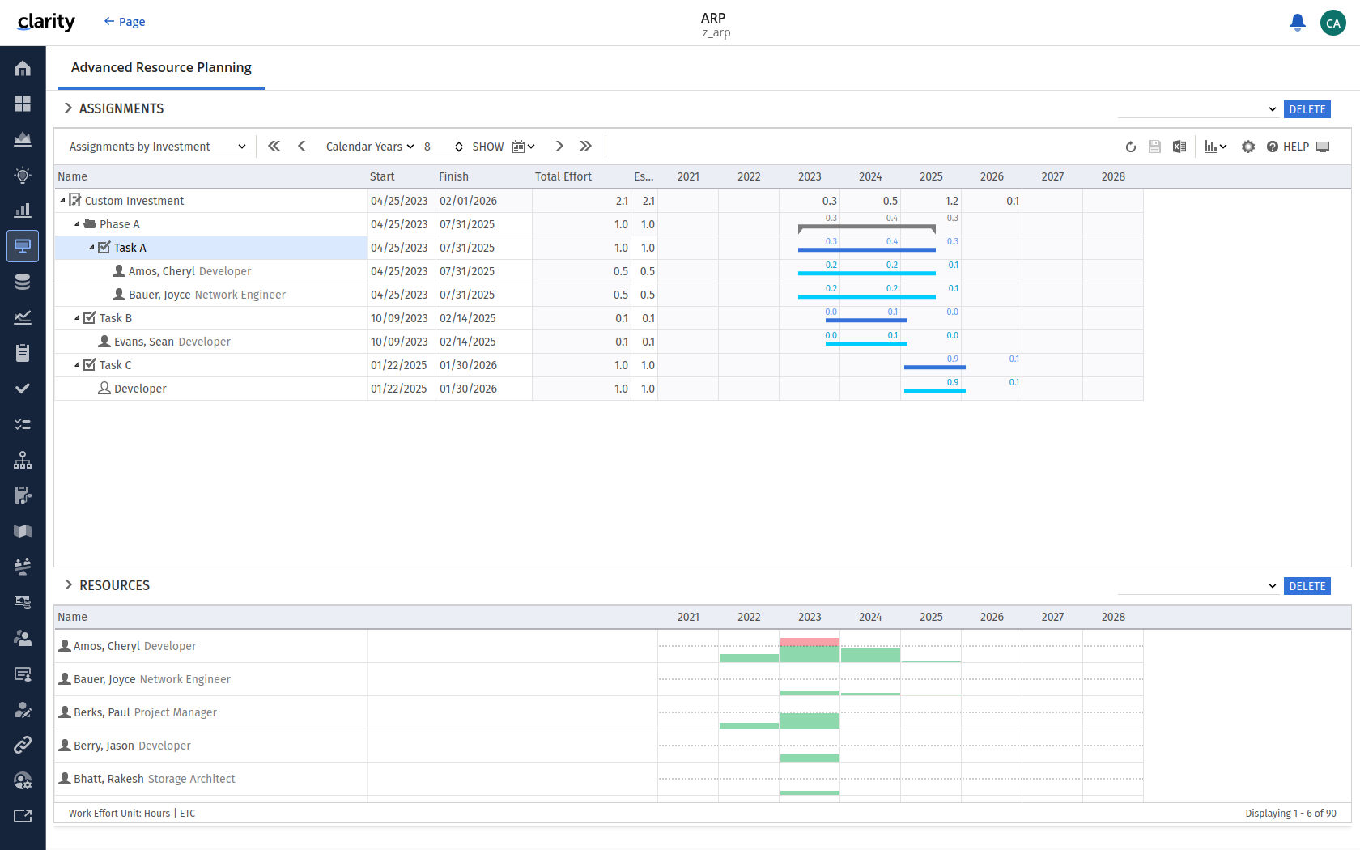1360x850 pixels.
Task: Open the chart options dropdown in toolbar
Action: click(x=1215, y=147)
